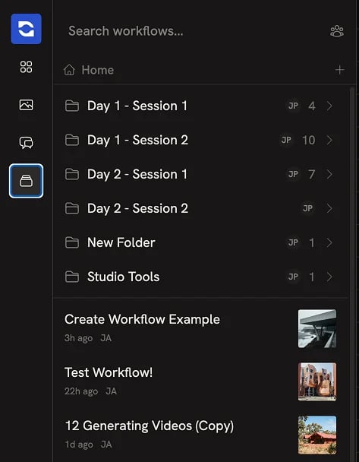Click the count 1 on Studio Tools
This screenshot has width=359, height=462.
tap(312, 277)
